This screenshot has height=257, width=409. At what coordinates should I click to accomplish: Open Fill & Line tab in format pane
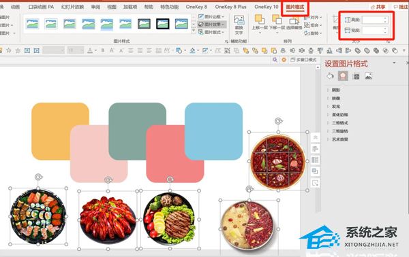point(330,76)
